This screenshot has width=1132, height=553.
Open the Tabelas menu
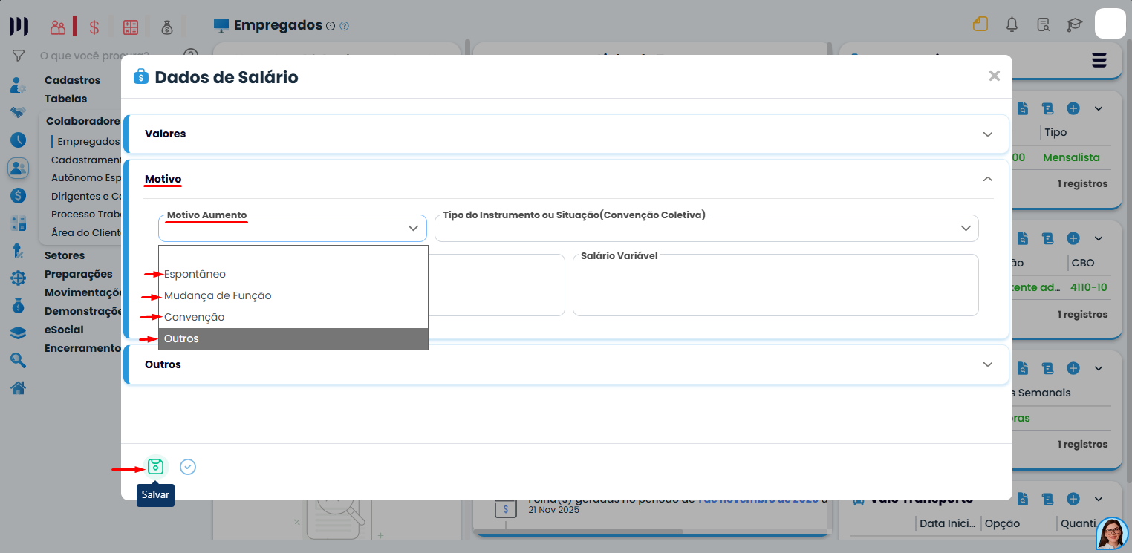(x=65, y=99)
